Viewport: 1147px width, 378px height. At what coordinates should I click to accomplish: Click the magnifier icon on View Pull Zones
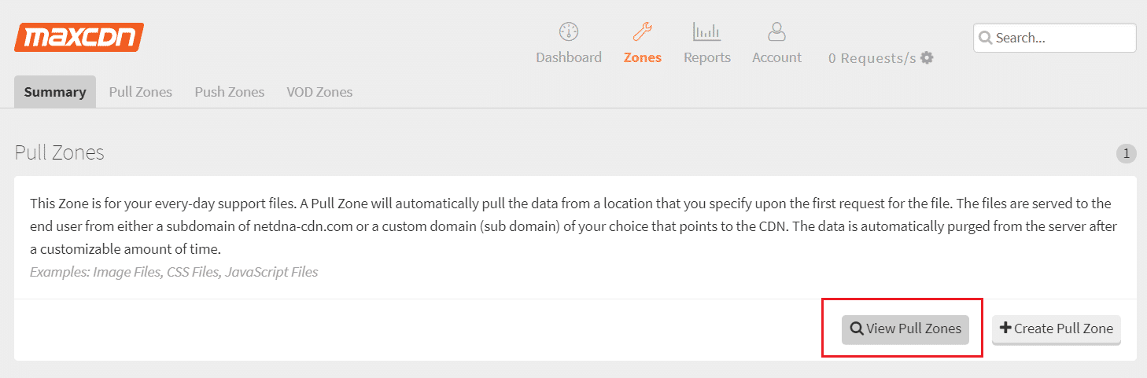(x=857, y=328)
